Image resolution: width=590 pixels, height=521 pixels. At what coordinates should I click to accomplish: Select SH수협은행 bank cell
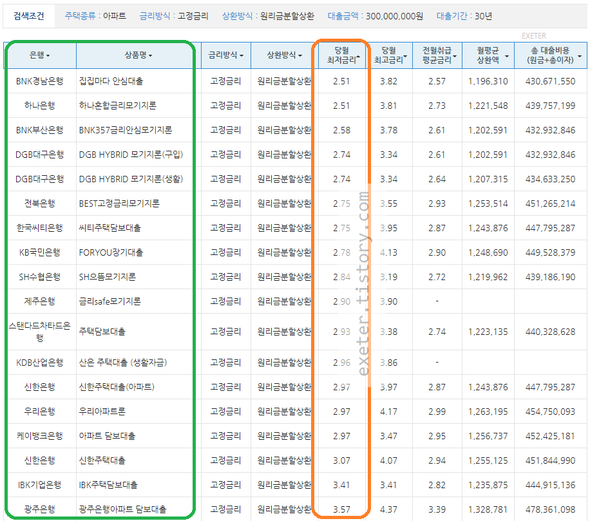click(x=39, y=277)
